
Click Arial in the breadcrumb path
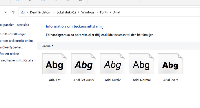coord(116,12)
